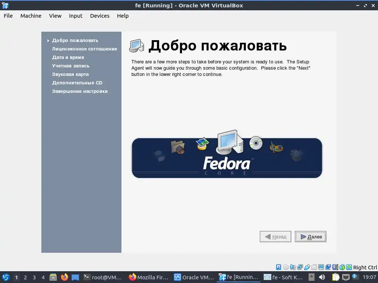Viewport: 378px width, 283px height.
Task: Open the View menu
Action: [55, 15]
